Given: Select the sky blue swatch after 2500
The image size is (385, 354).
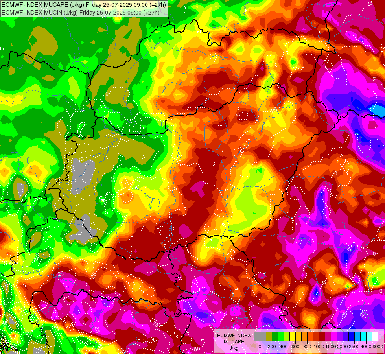Looking at the screenshot, I should coord(358,336).
